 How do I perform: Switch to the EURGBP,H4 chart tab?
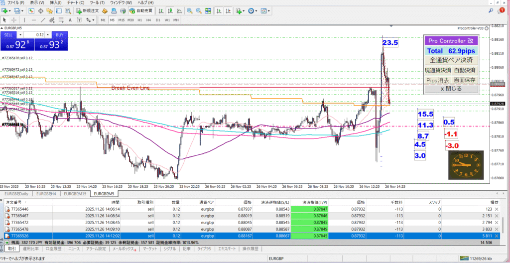[x=47, y=194]
